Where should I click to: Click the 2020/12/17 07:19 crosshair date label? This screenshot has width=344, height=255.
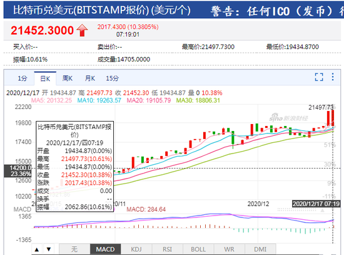click(x=316, y=204)
